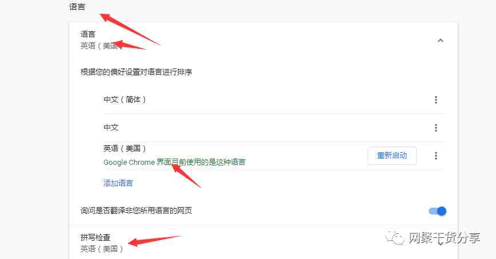Click the 添加语言 link
This screenshot has height=259, width=496.
(118, 183)
